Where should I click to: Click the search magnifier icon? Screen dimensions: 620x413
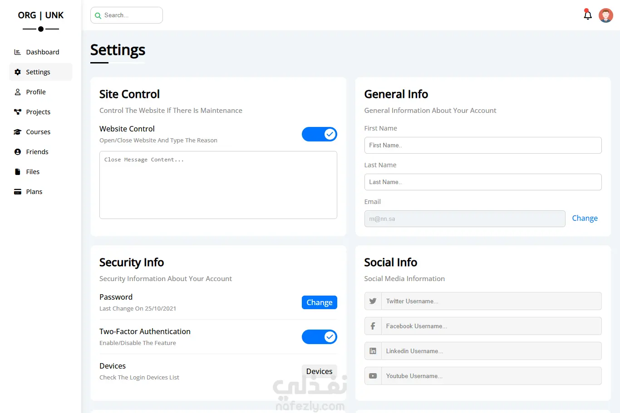98,15
